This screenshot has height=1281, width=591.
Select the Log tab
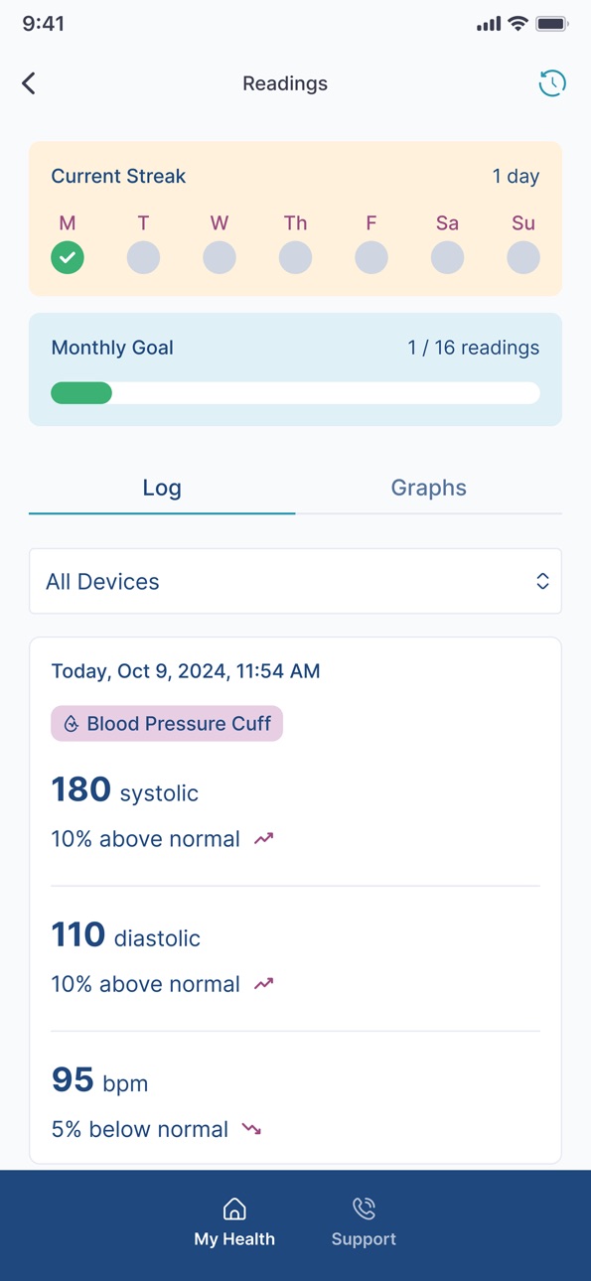(x=162, y=488)
